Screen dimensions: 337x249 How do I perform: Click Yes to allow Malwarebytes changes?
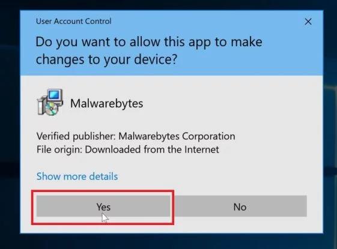tap(103, 206)
